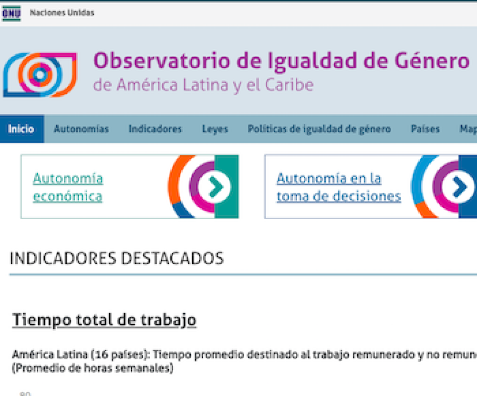Click the ONU logo in the top bar
477x396 pixels.
click(12, 13)
